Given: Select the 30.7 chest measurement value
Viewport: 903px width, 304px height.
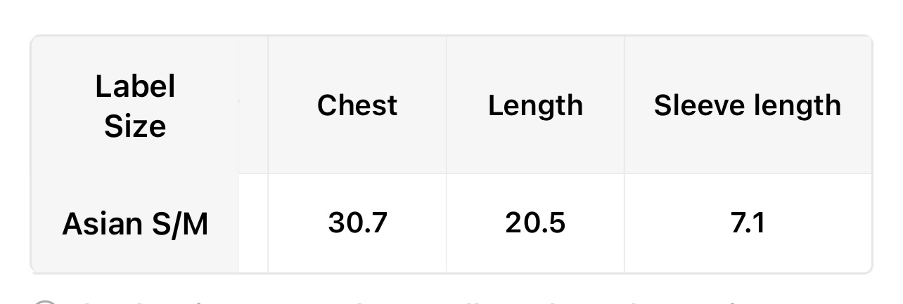Looking at the screenshot, I should tap(357, 223).
